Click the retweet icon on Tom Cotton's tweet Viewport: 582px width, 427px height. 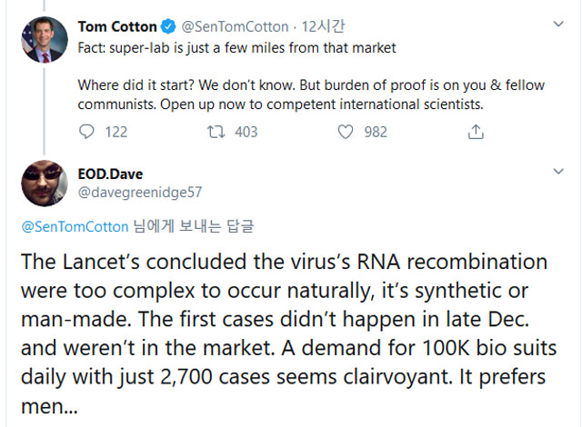216,132
